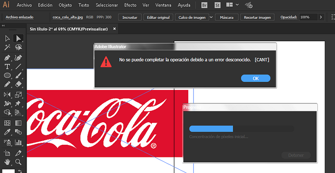Click Detener in the Progreso dialog
The height and width of the screenshot is (173, 335).
[296, 155]
